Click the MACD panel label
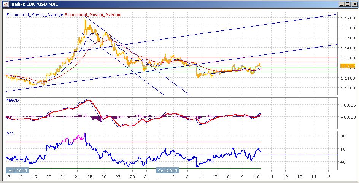Screen dimensions: 359x183 coord(13,100)
